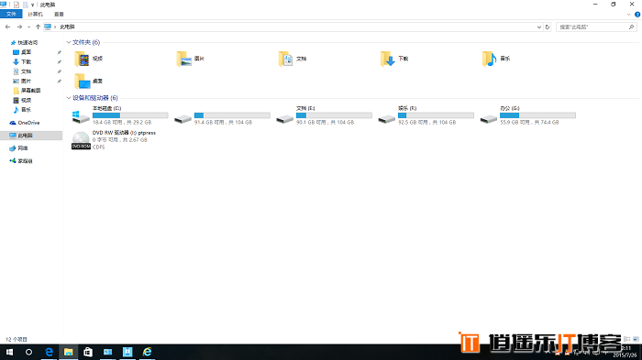Launch Microsoft Edge from the taskbar
This screenshot has height=360, width=642.
click(49, 352)
